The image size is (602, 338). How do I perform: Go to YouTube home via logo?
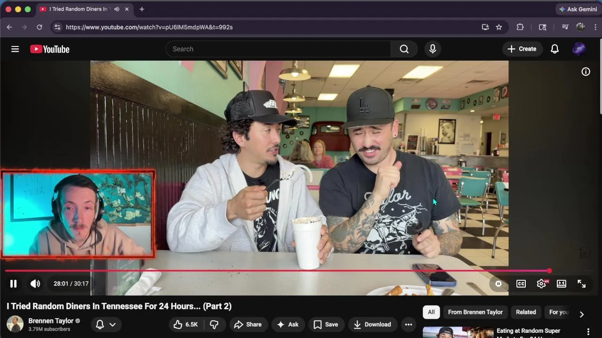click(50, 49)
